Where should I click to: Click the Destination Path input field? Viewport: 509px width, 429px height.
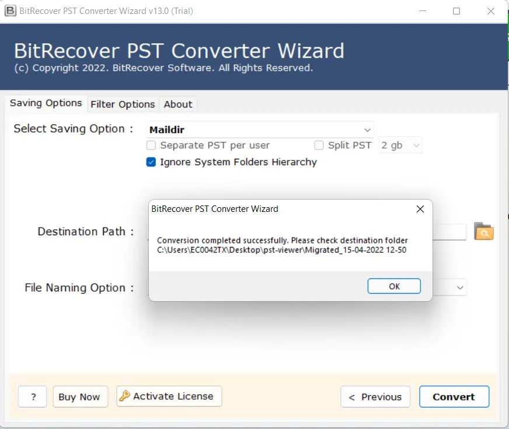click(449, 232)
